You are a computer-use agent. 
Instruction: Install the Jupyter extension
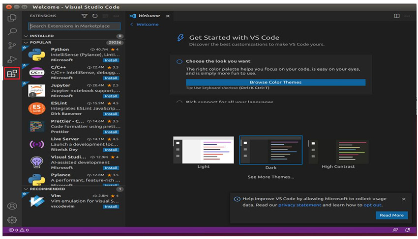click(111, 96)
